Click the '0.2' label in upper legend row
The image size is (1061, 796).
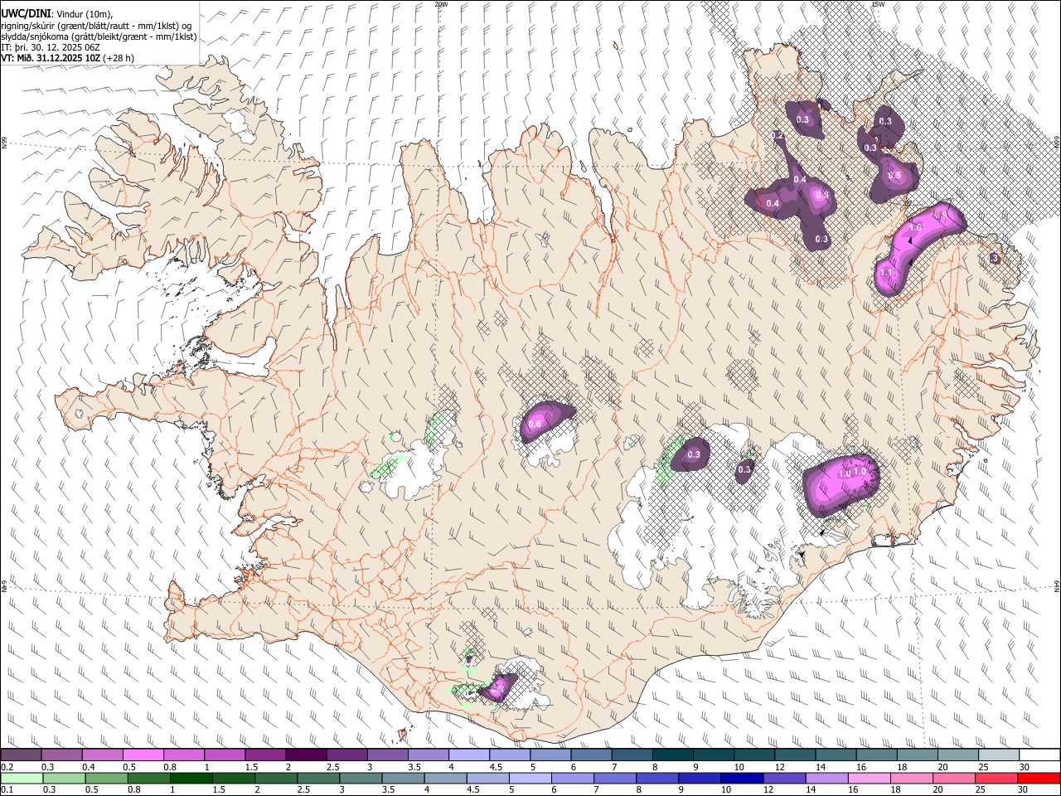(7, 767)
